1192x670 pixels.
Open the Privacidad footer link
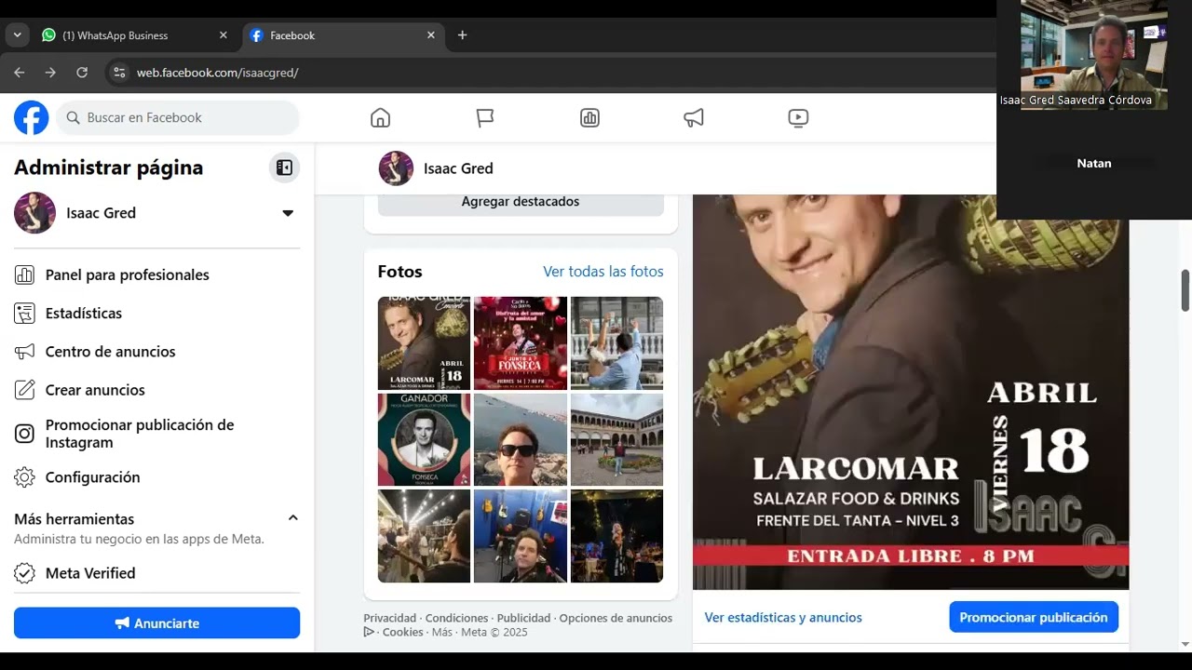(389, 618)
